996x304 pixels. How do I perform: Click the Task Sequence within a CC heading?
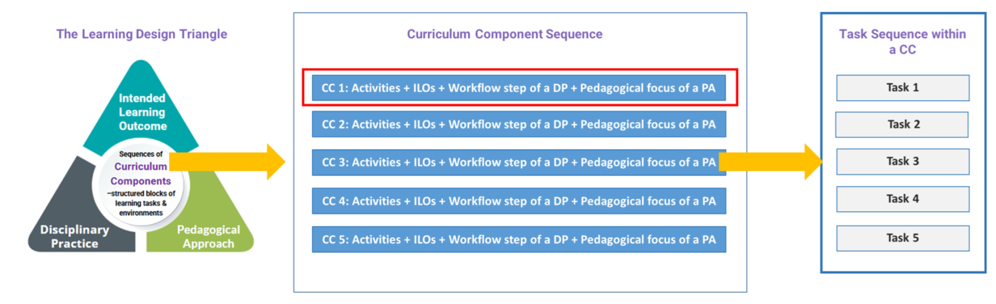point(902,41)
